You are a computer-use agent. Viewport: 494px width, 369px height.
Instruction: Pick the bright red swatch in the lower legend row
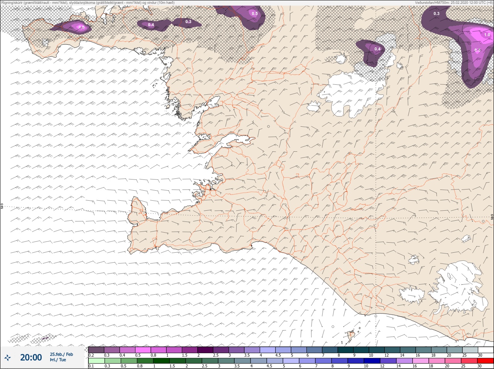point(486,361)
